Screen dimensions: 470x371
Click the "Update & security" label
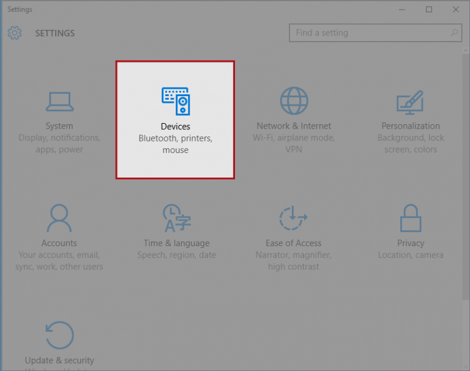(59, 360)
